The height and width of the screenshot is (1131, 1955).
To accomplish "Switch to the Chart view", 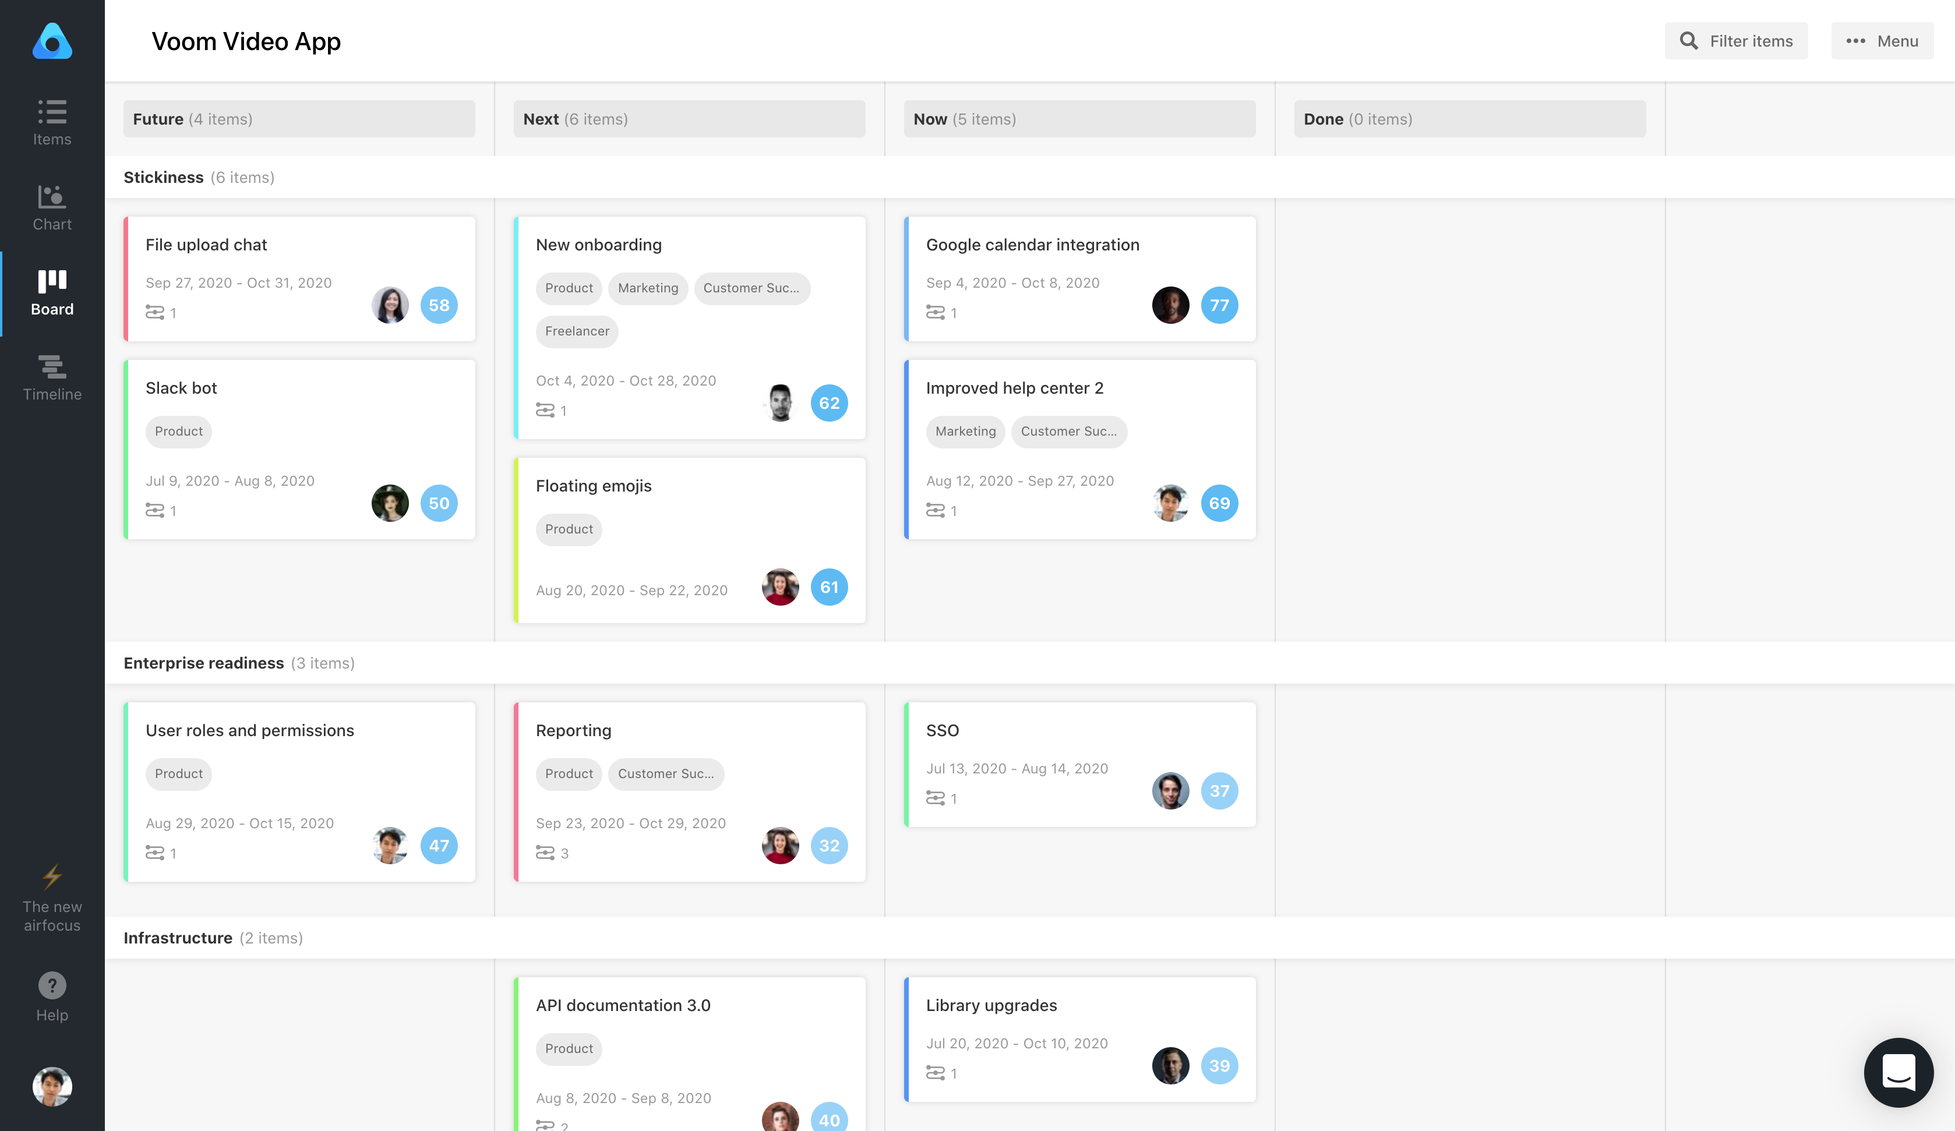I will click(51, 206).
